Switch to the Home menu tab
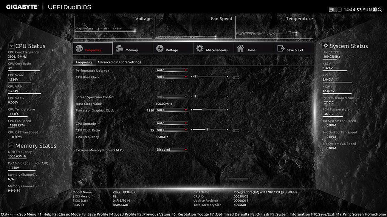Viewport: 387px width, 217px height. tap(254, 49)
